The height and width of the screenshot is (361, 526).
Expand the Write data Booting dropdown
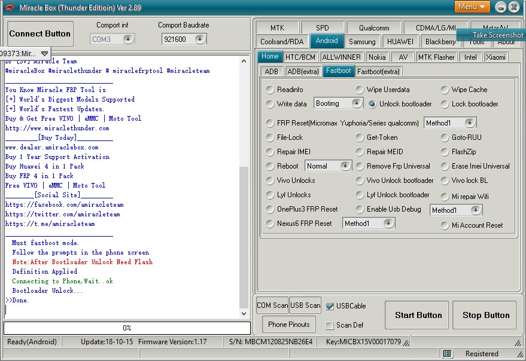coord(357,103)
